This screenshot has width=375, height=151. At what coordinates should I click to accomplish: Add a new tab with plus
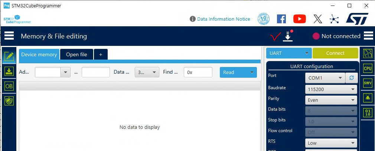click(x=101, y=54)
